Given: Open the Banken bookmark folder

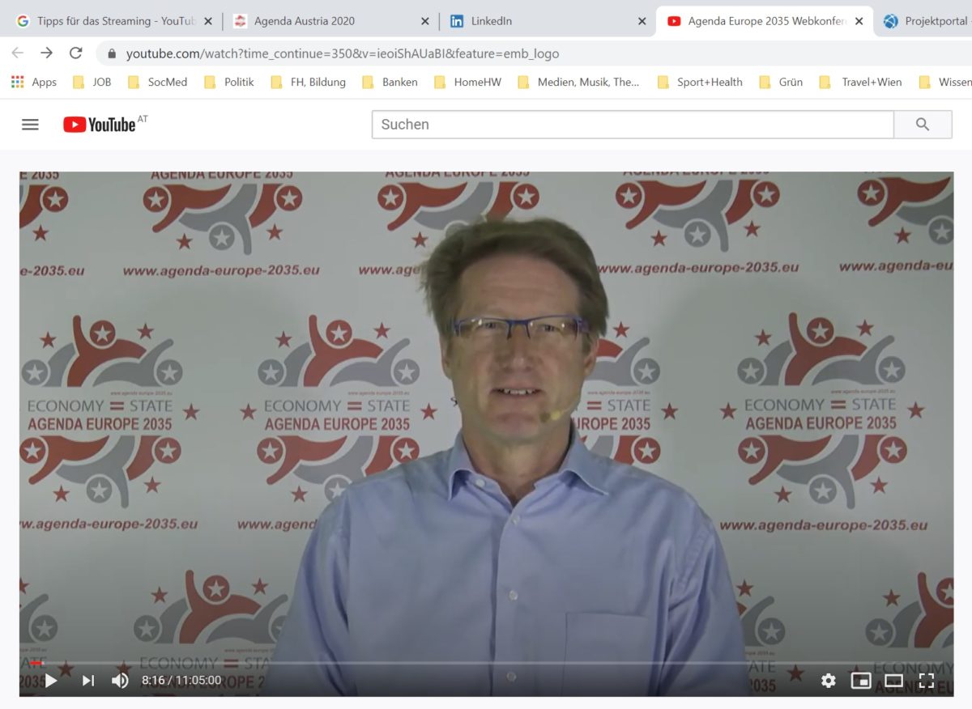Looking at the screenshot, I should tap(390, 82).
